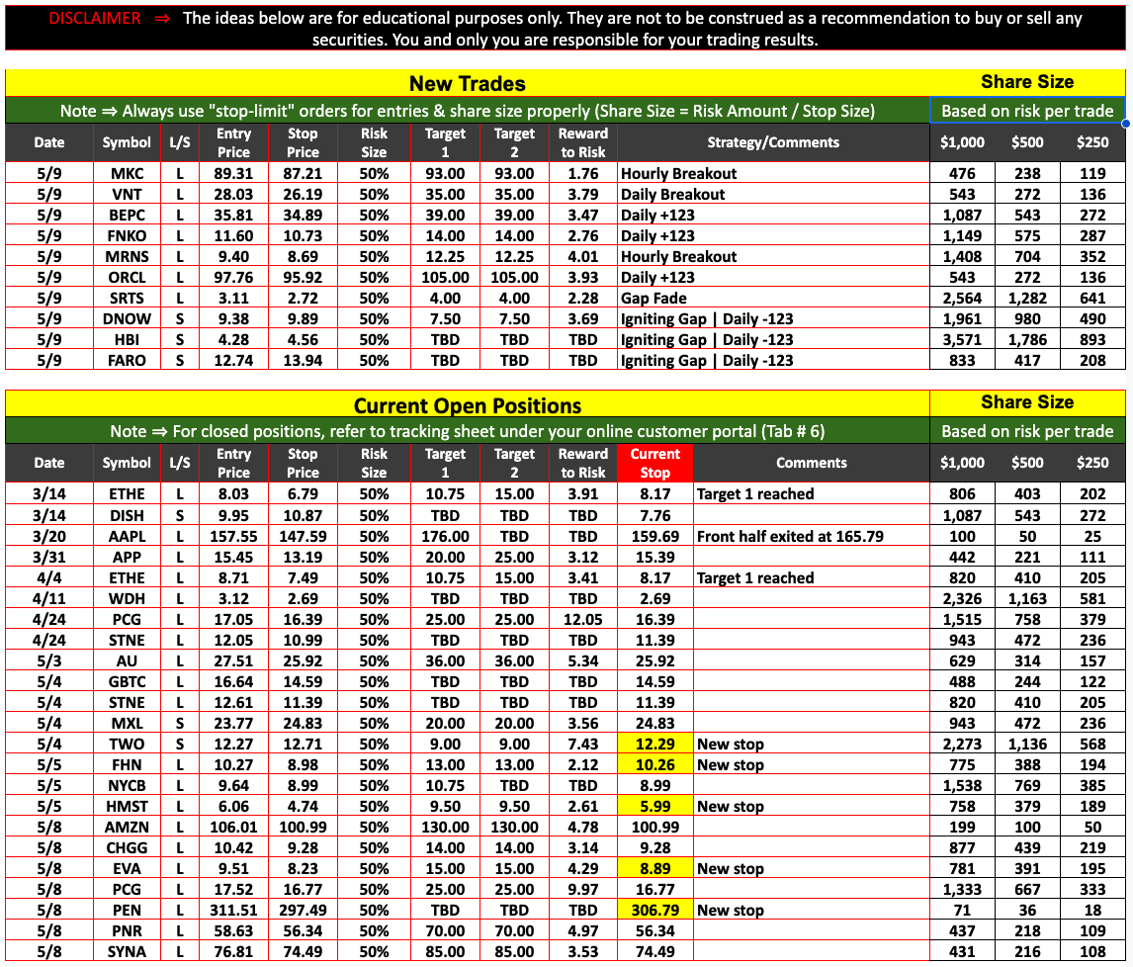Viewport: 1133px width, 967px height.
Task: Click the "Current Open Positions" section header
Action: pyautogui.click(x=467, y=405)
